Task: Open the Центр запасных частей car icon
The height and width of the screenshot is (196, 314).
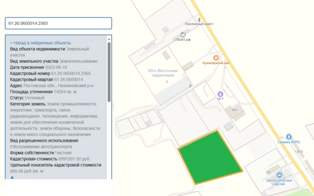Action: tap(280, 175)
